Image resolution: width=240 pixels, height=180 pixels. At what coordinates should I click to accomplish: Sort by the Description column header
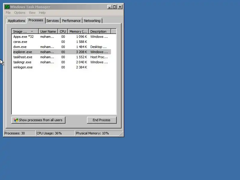point(100,31)
